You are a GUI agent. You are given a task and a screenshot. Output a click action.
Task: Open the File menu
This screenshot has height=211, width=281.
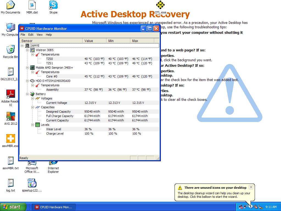tap(23, 35)
